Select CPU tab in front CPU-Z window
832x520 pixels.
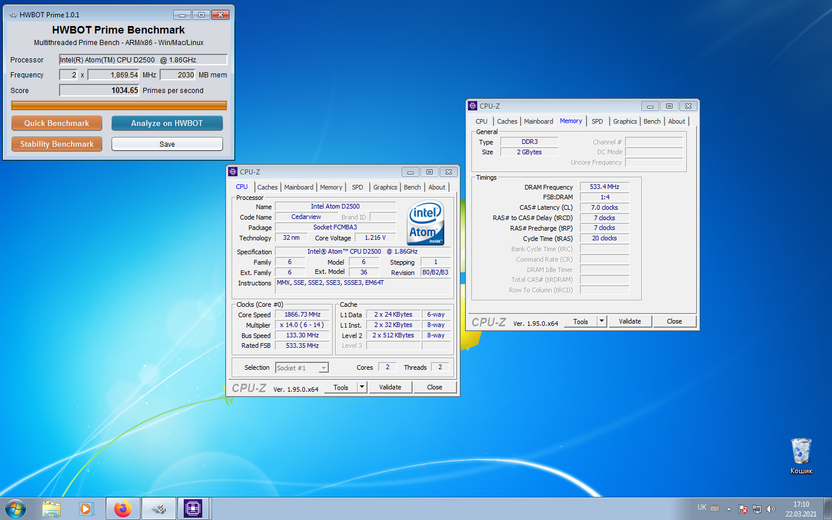pos(242,187)
